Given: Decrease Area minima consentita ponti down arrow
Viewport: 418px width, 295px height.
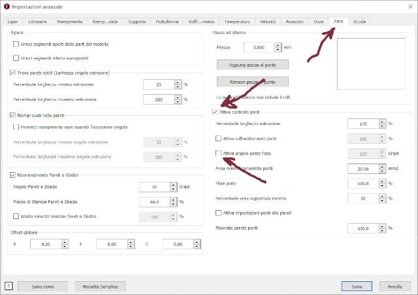Looking at the screenshot, I should click(383, 171).
